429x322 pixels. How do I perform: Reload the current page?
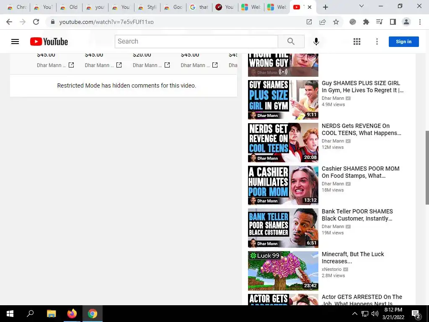click(36, 22)
